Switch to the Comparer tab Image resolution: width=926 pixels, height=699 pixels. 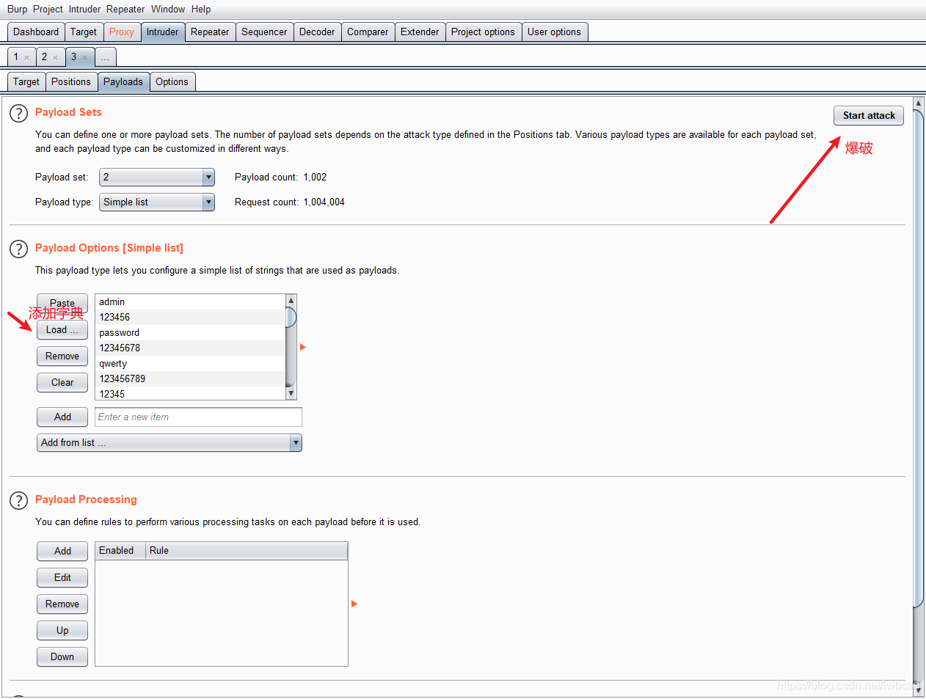368,32
